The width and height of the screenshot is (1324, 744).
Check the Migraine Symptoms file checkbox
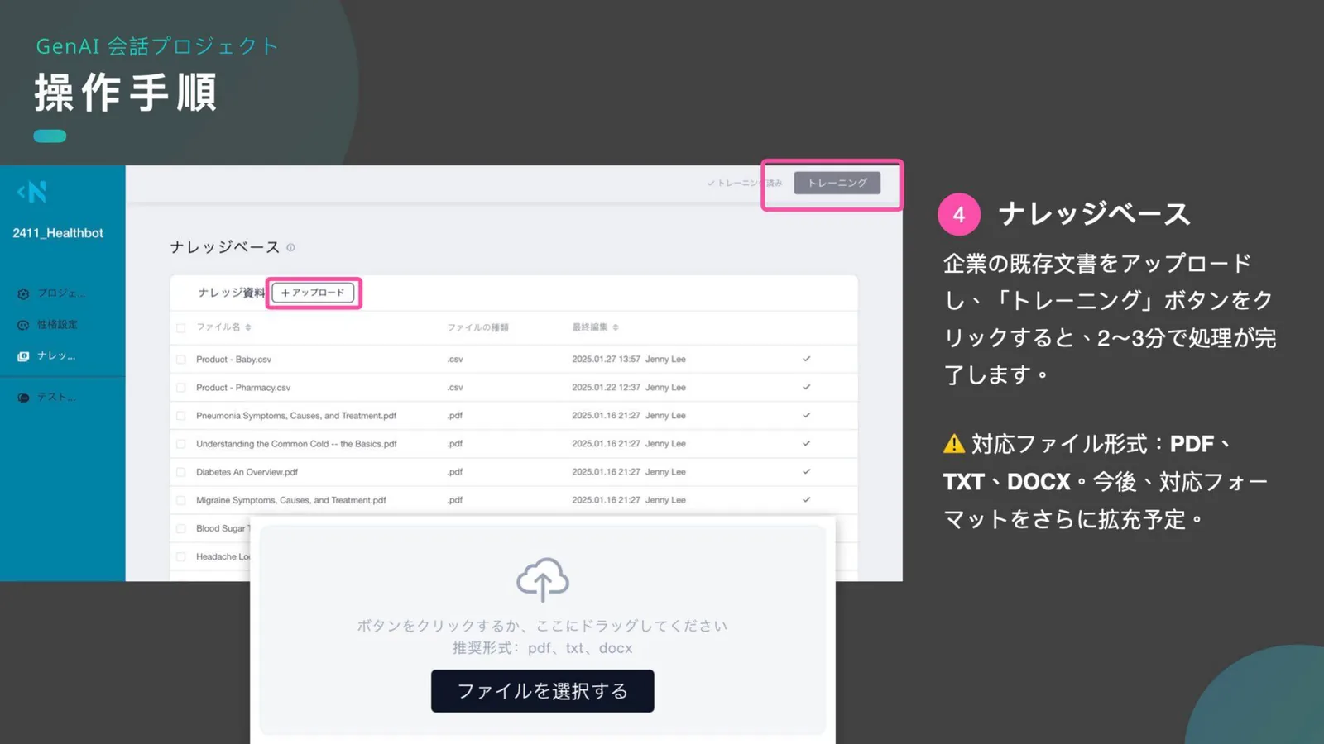coord(180,500)
